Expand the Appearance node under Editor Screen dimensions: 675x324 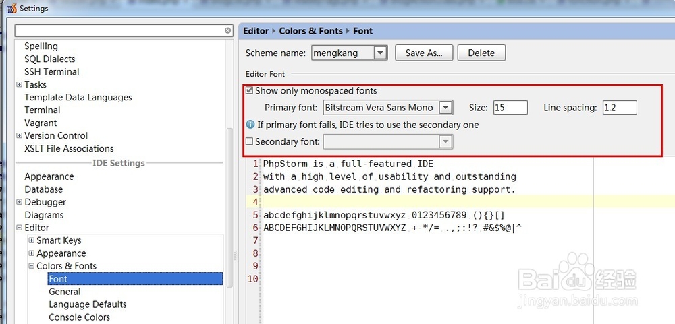point(32,253)
